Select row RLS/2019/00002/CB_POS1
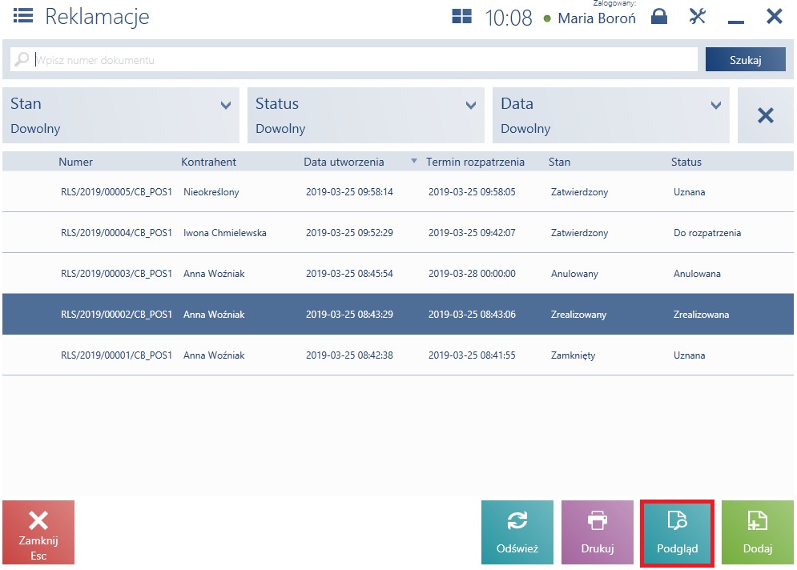The width and height of the screenshot is (797, 570). click(x=398, y=314)
